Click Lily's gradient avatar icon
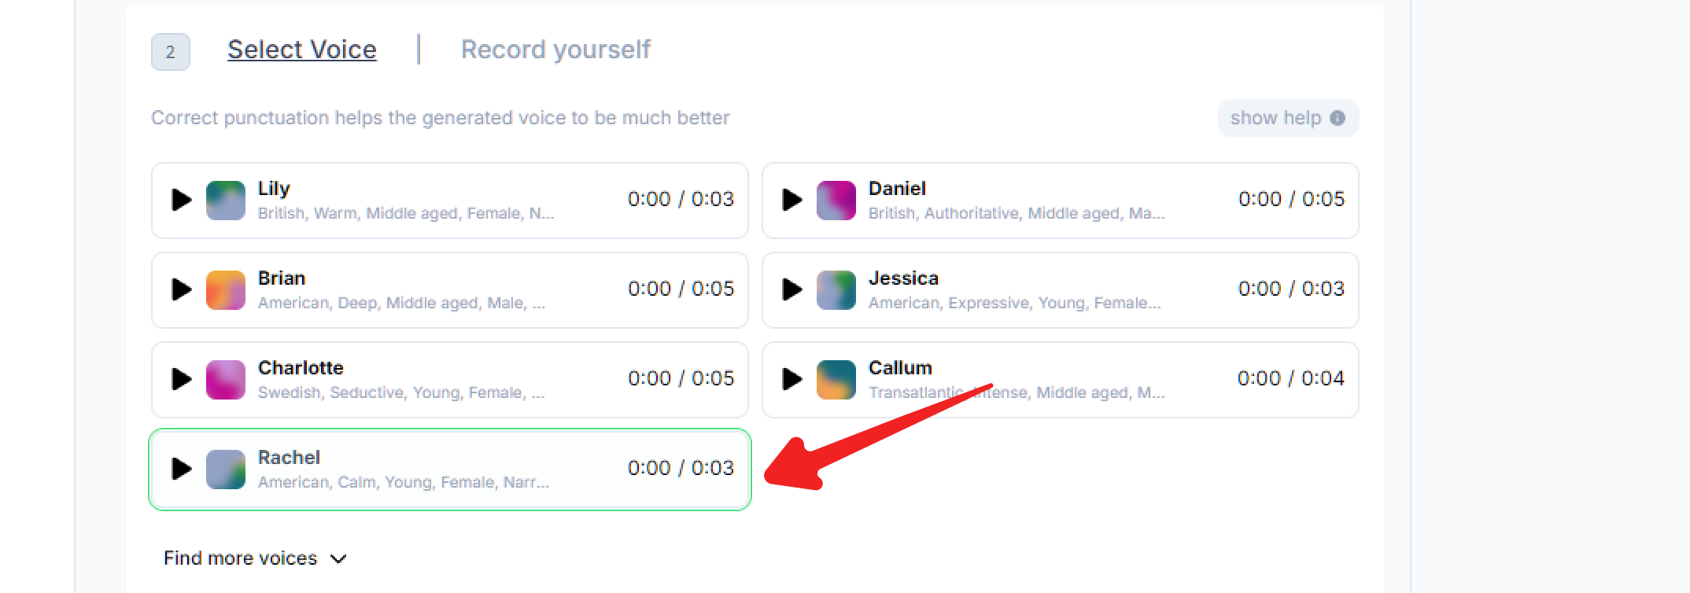 tap(226, 200)
